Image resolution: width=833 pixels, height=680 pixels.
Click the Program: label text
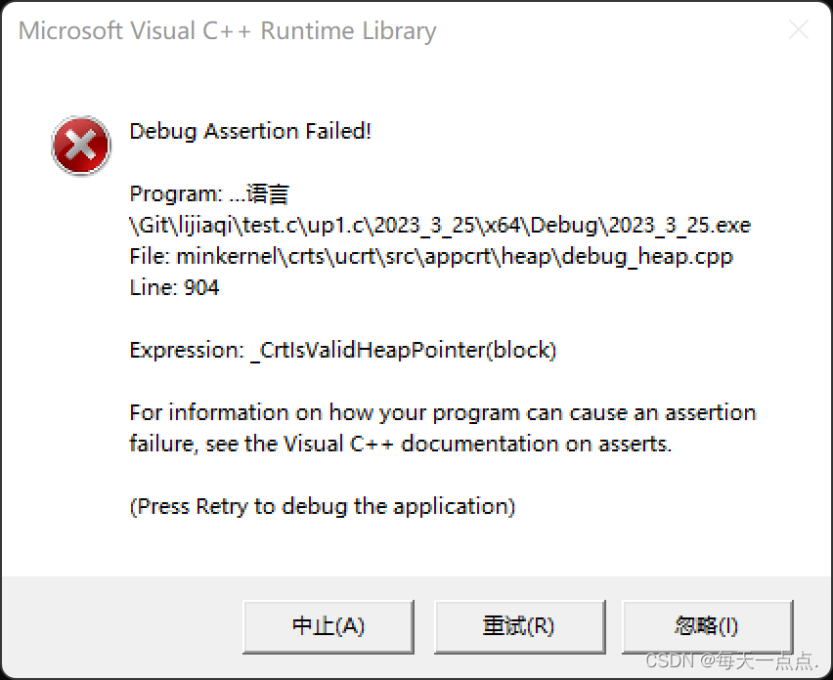click(x=176, y=193)
